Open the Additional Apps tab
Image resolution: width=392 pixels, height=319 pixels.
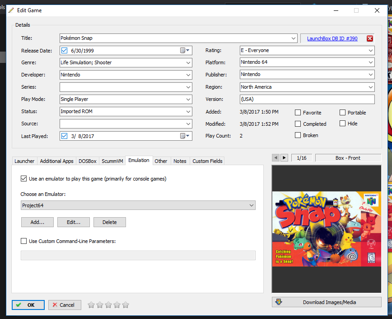[x=56, y=161]
